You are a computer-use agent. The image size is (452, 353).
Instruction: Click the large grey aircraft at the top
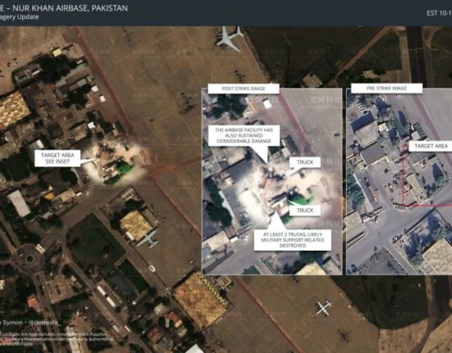pyautogui.click(x=230, y=38)
